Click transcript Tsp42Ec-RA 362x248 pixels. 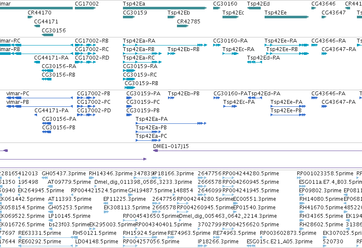tap(238, 49)
